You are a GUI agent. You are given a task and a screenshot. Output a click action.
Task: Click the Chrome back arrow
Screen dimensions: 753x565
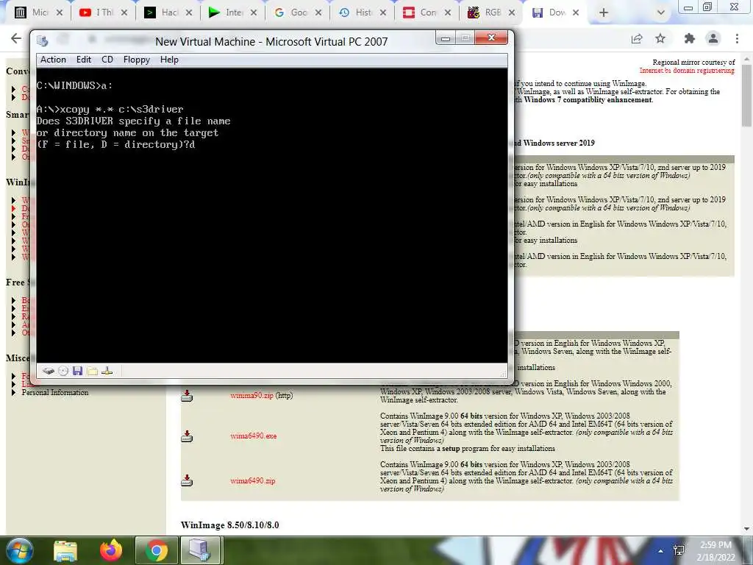(x=16, y=38)
